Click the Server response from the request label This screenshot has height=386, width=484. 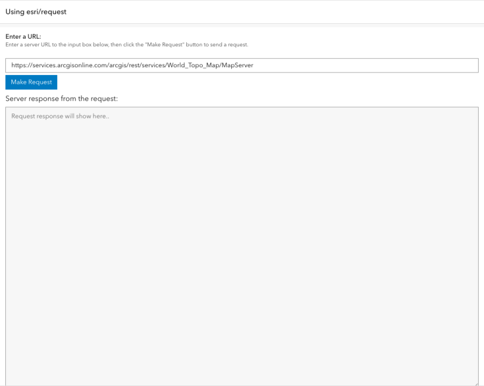(61, 98)
